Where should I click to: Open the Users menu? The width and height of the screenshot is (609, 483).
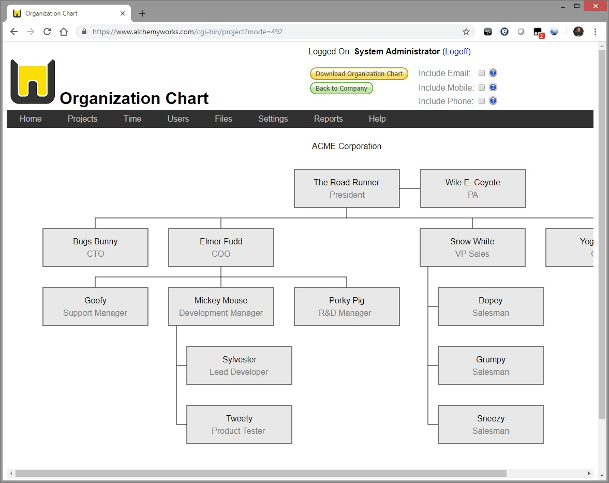coord(179,119)
